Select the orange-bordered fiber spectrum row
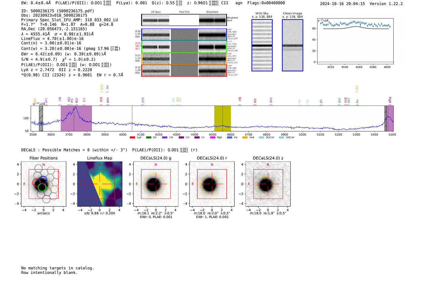This screenshot has width=424, height=289. coord(184,59)
